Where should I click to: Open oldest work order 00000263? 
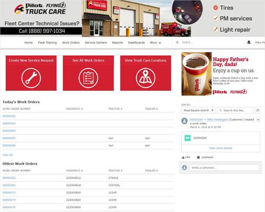tap(9, 185)
